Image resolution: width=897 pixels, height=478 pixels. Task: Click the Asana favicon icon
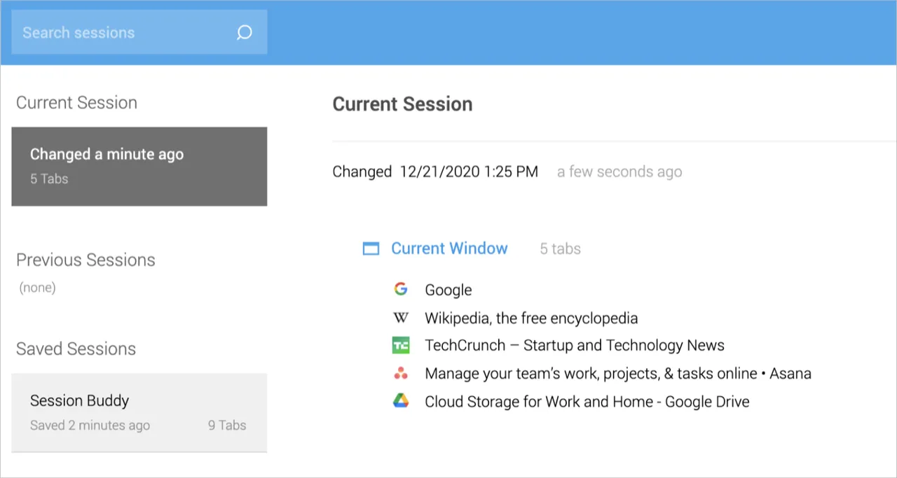click(x=400, y=373)
